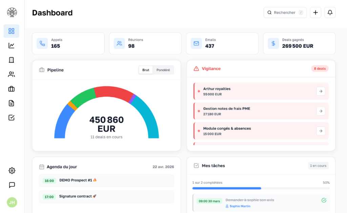Open the documents section in sidebar
This screenshot has height=213, width=347.
[x=12, y=103]
